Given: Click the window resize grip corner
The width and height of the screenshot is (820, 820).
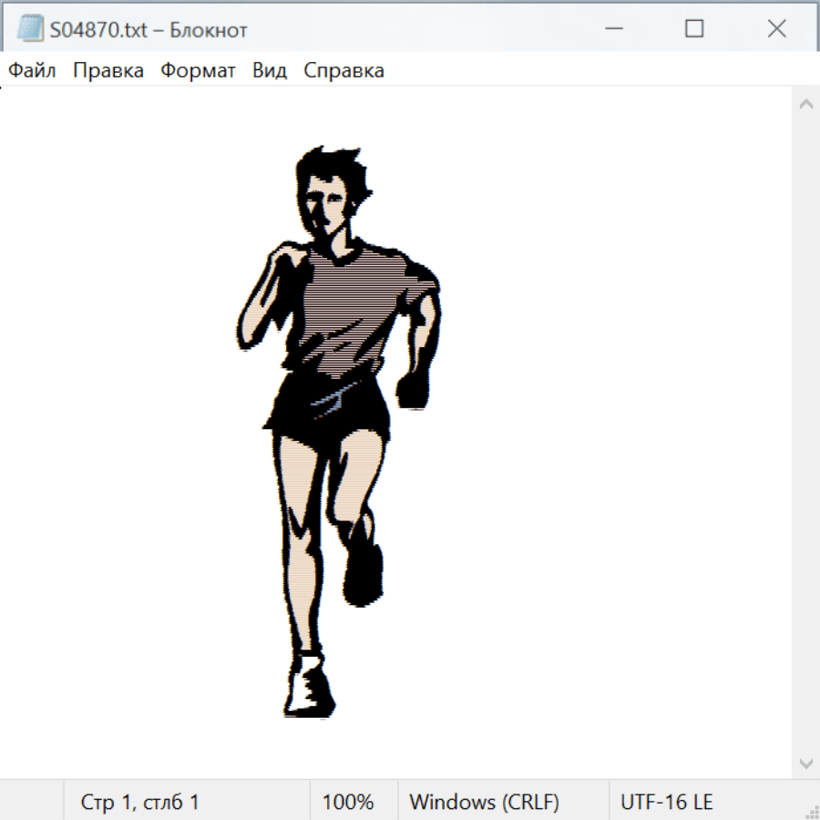Looking at the screenshot, I should pos(811,811).
